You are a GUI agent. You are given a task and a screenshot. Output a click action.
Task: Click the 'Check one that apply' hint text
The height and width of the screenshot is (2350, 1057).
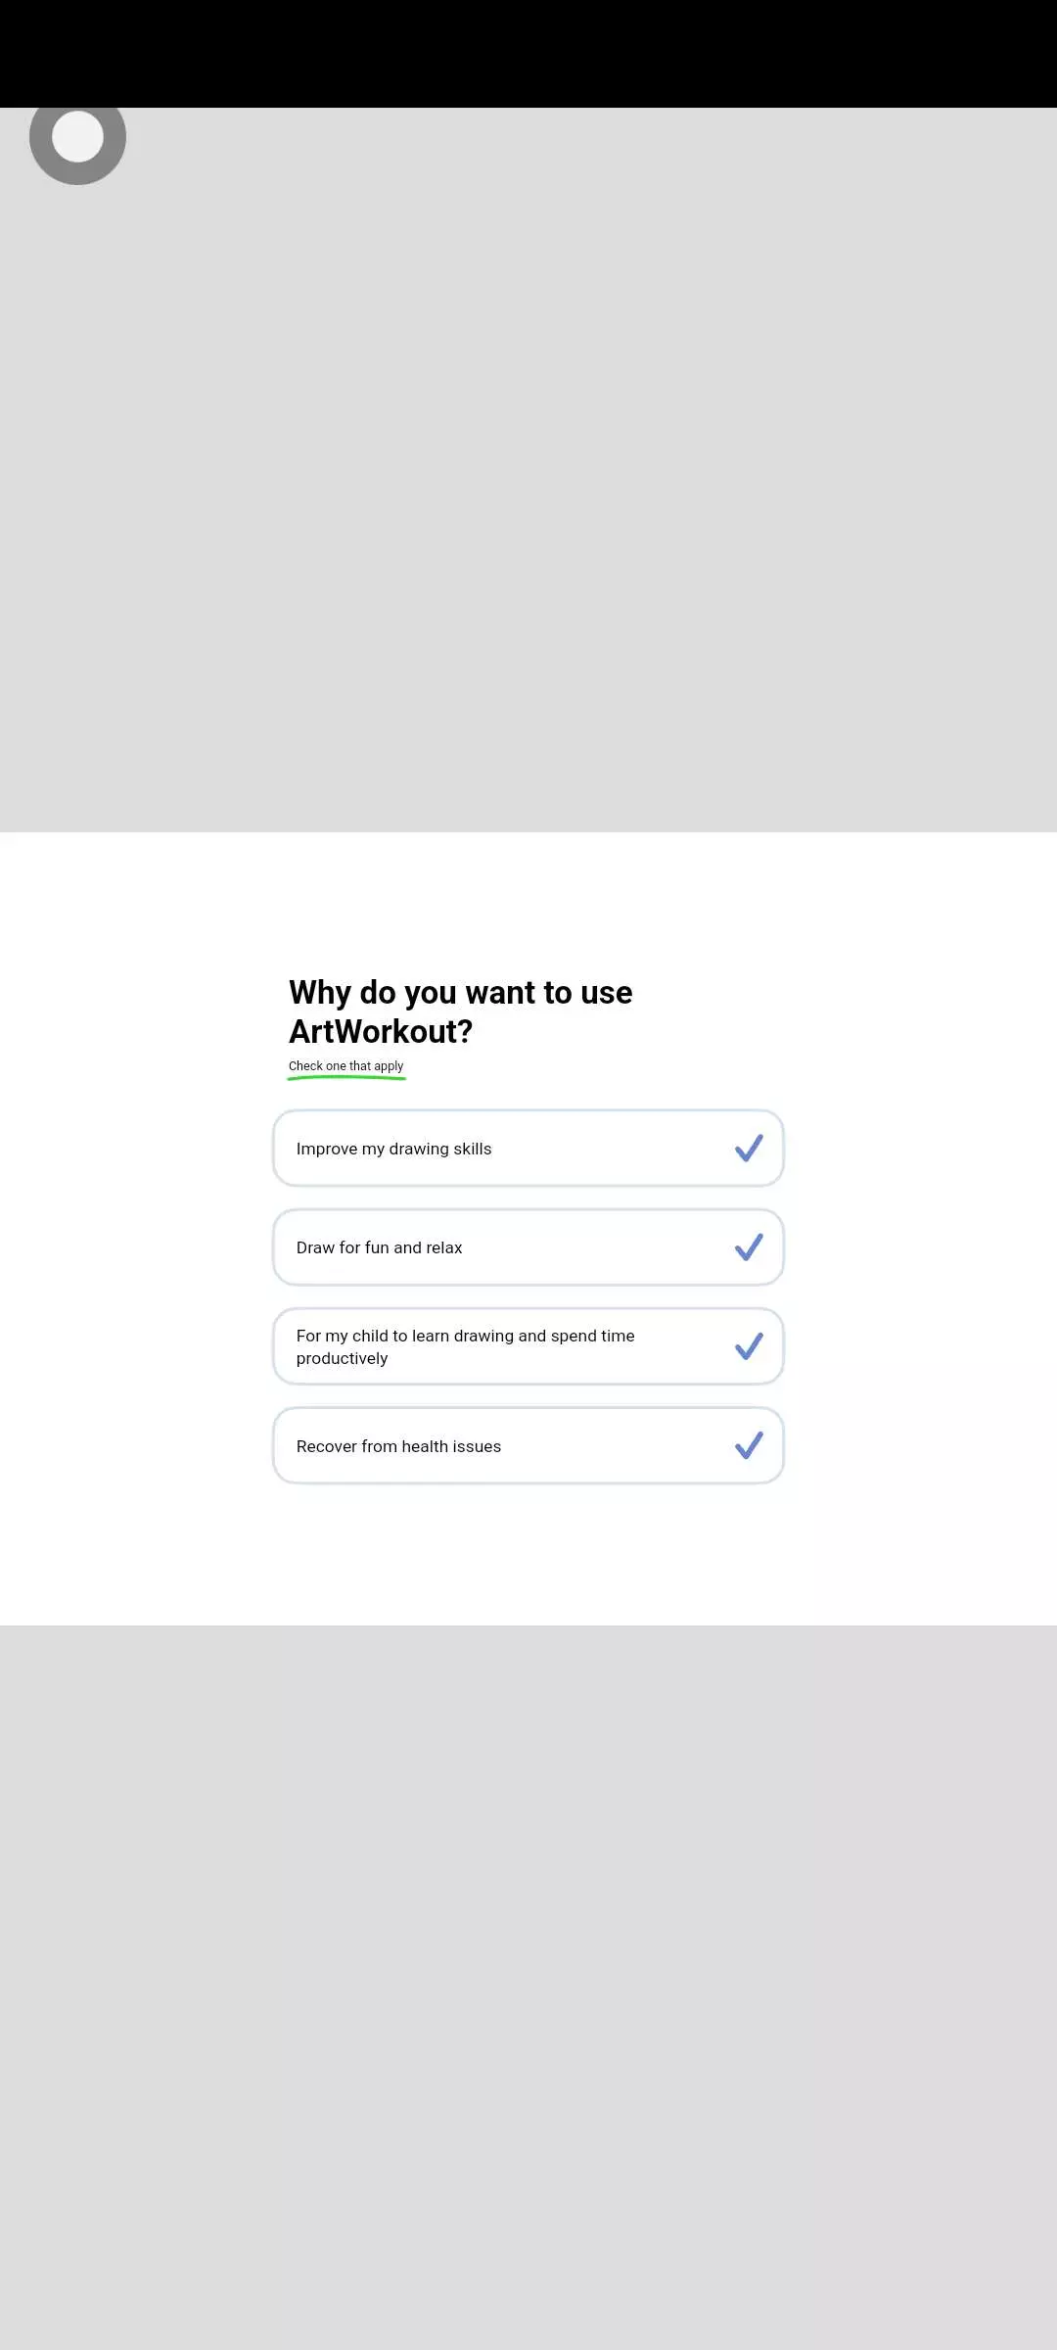coord(345,1065)
